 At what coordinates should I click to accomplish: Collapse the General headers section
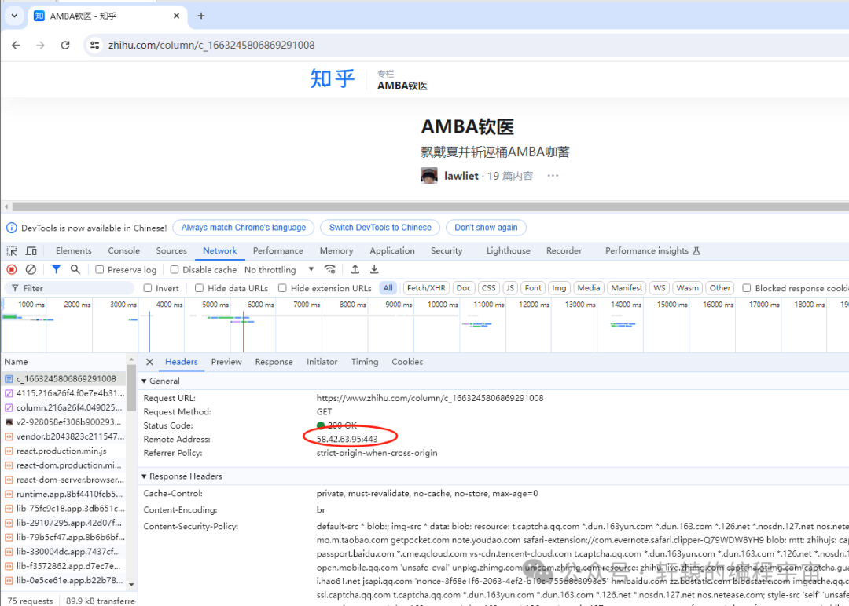point(144,381)
